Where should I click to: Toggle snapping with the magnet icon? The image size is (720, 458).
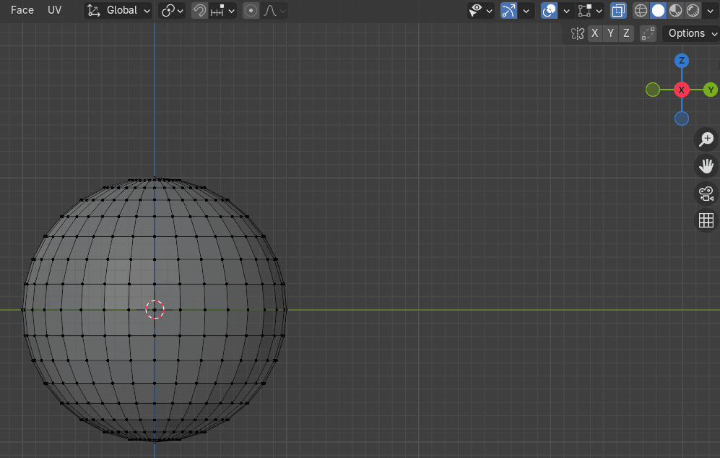tap(200, 10)
